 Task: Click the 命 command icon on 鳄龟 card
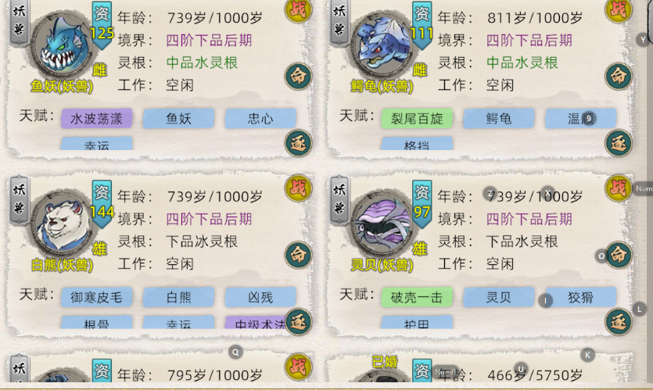click(x=619, y=77)
